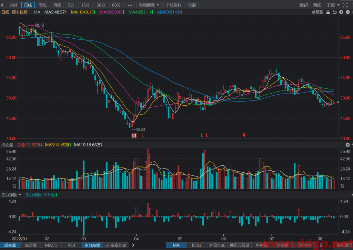The height and width of the screenshot is (250, 353).
Task: Click the 诊股 button
Action: 192,5
